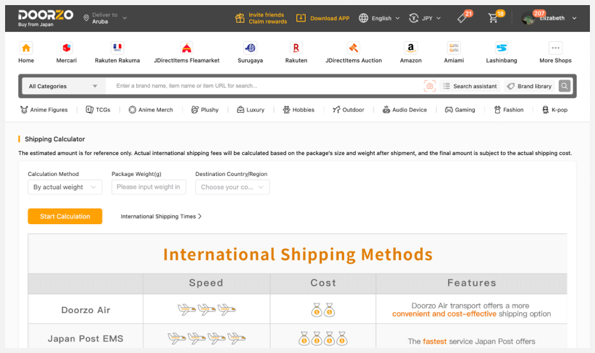Open JDirectItems Auction shop icon

tap(353, 48)
